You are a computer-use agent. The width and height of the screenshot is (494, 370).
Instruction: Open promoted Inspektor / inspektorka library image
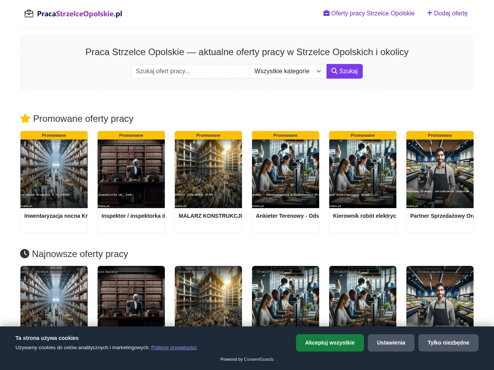coord(131,174)
